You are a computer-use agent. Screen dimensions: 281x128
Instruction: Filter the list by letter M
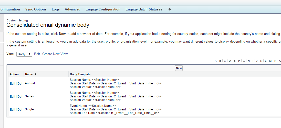(270, 61)
